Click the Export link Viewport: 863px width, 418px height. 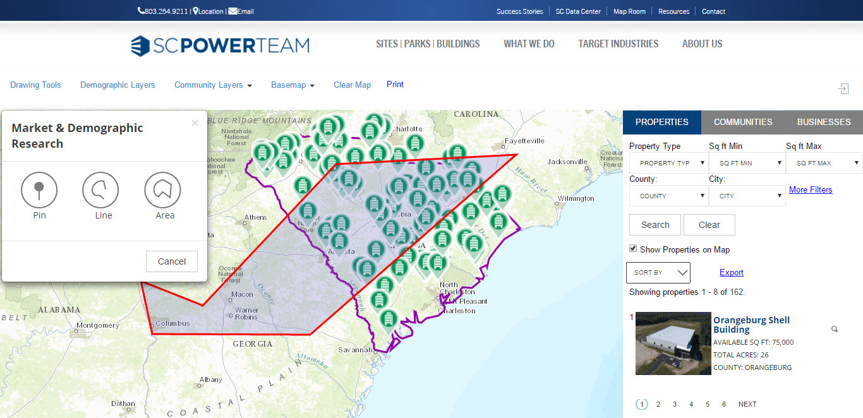pos(732,273)
